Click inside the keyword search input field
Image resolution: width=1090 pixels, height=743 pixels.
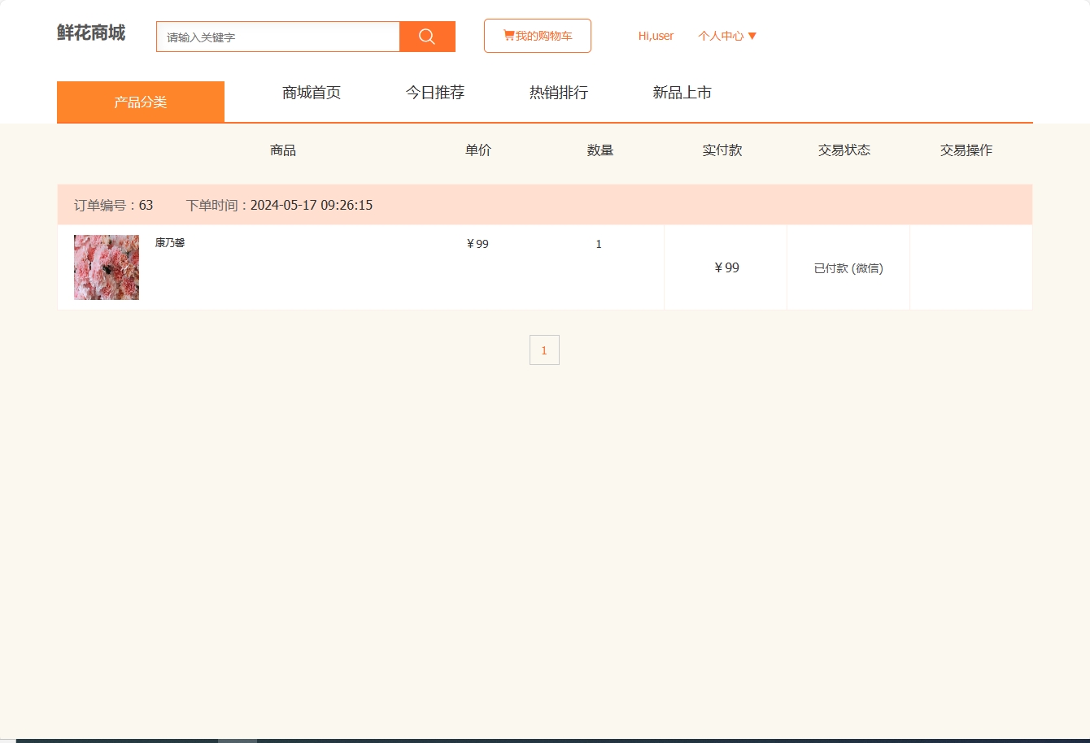277,36
